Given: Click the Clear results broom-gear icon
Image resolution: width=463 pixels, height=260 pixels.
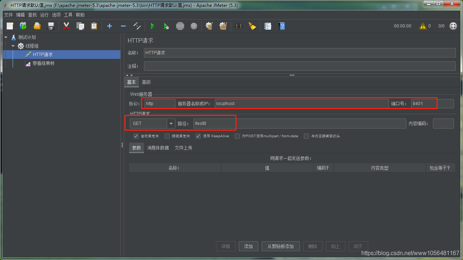Looking at the screenshot, I should [209, 26].
